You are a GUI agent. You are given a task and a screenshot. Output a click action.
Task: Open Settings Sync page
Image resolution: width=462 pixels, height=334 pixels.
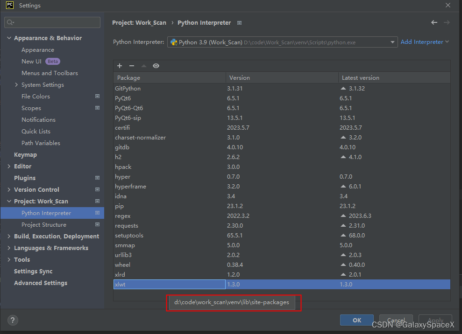click(33, 271)
